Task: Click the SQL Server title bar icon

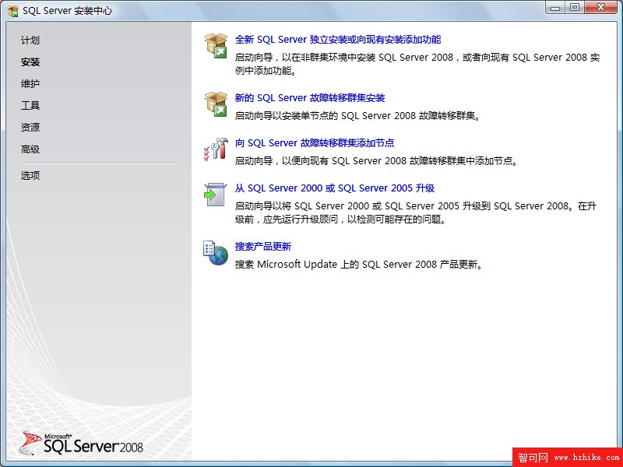Action: pos(13,11)
